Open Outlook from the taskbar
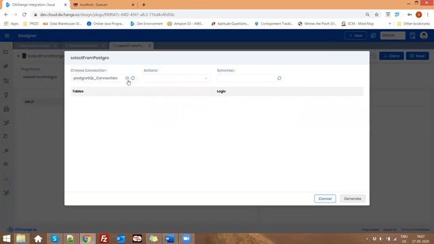This screenshot has height=244, width=434. point(121,239)
